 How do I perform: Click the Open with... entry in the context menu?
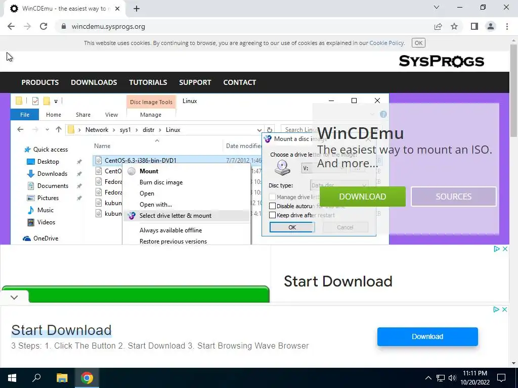coord(156,205)
